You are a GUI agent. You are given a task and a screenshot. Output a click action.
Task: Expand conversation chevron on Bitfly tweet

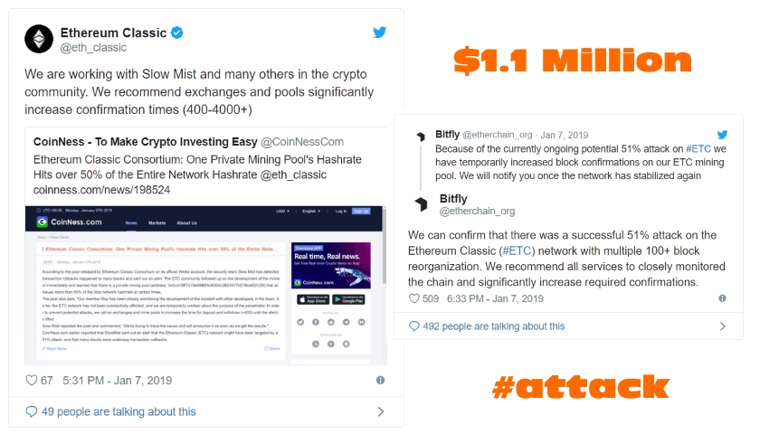coord(723,326)
